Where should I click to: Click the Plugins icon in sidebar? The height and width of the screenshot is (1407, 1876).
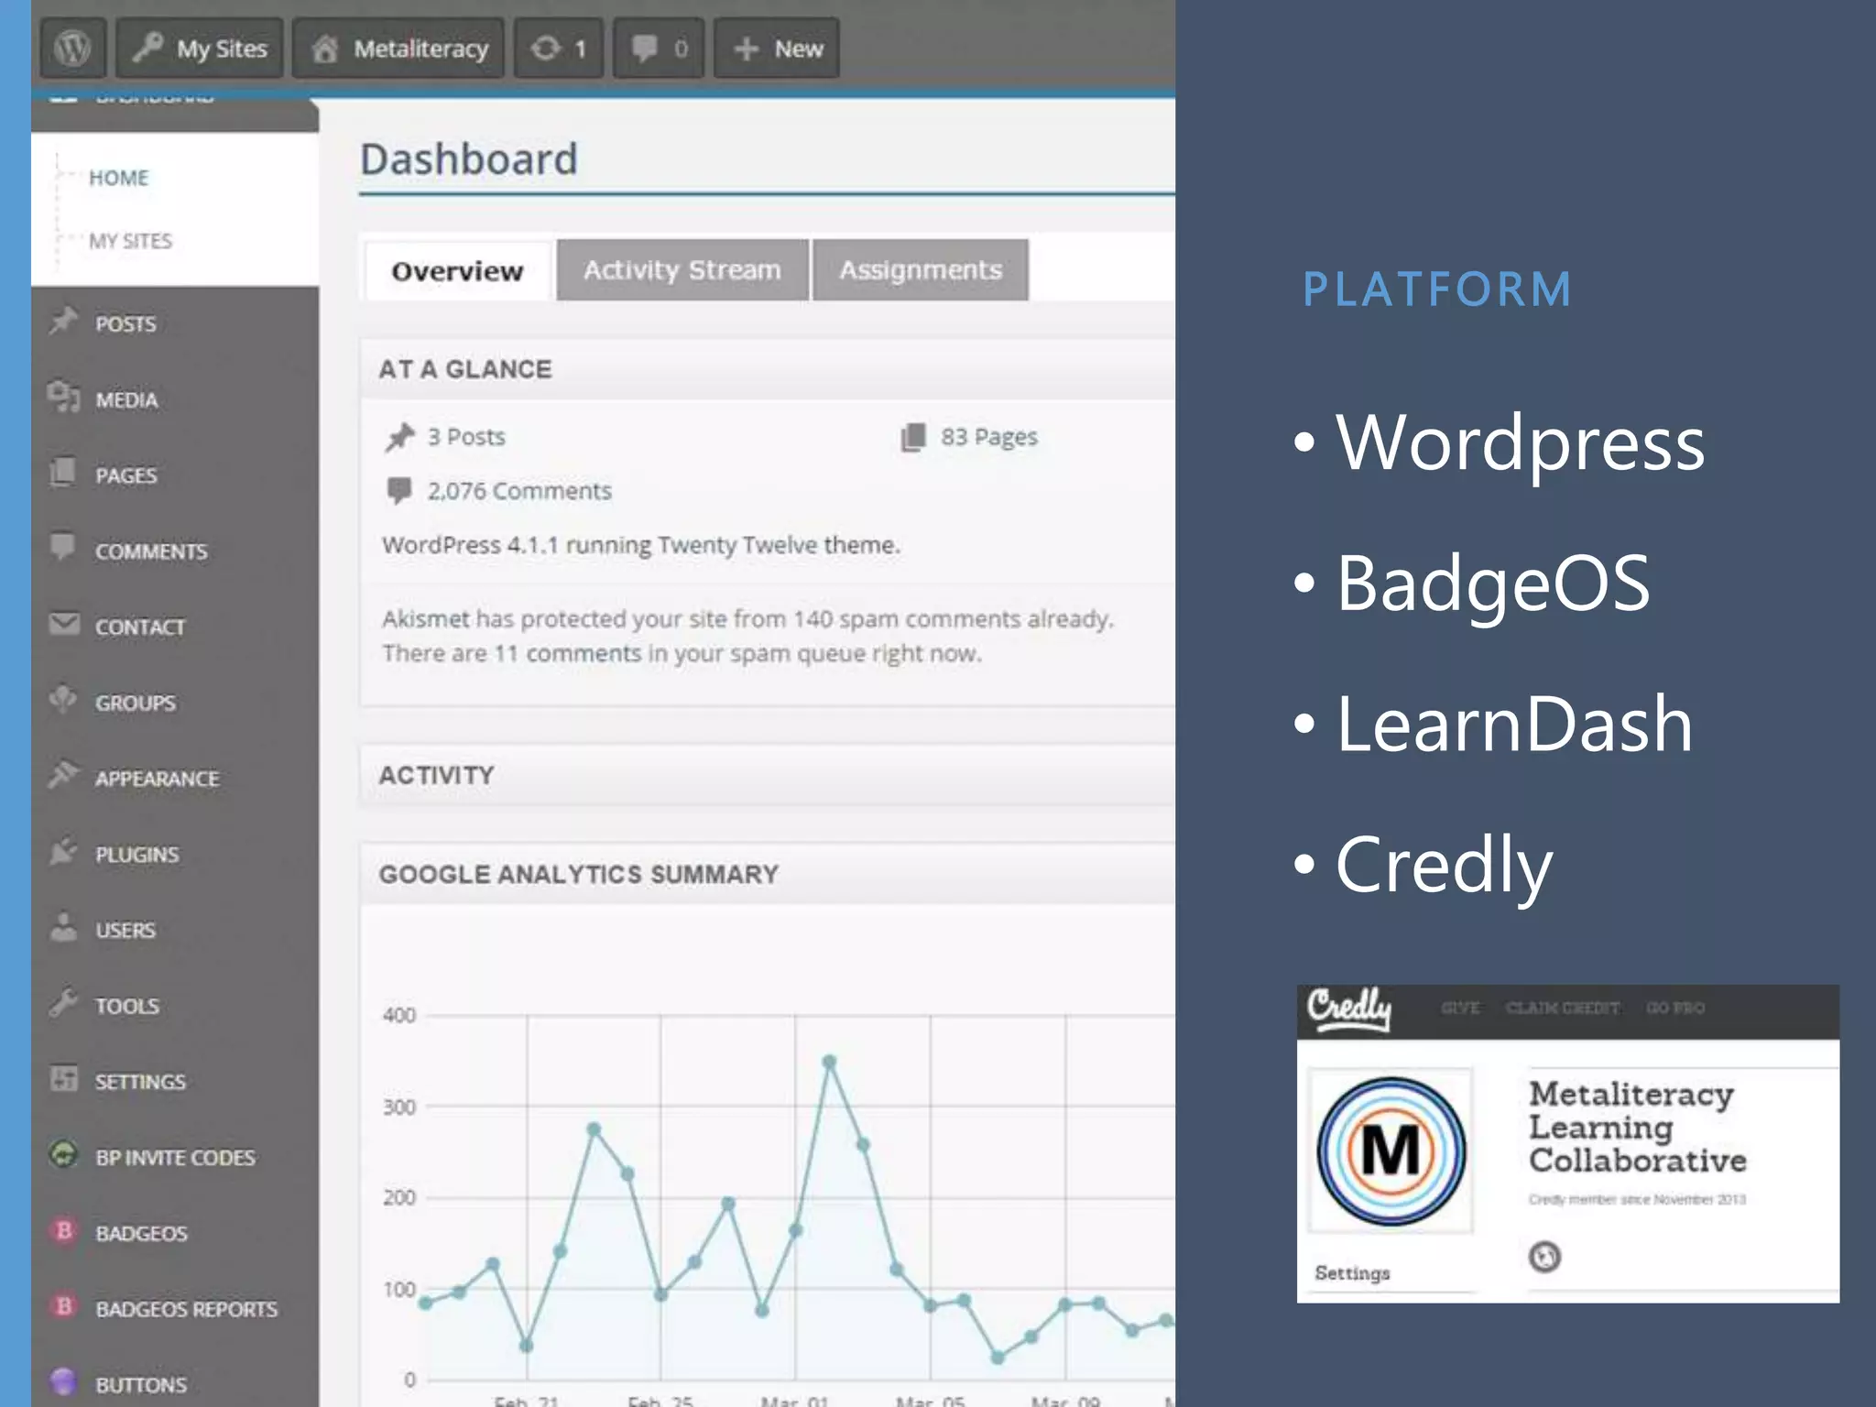[x=63, y=851]
